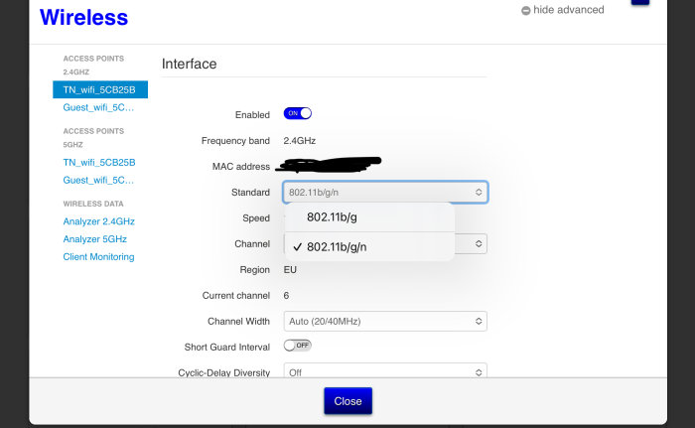Click the EU region value
695x428 pixels.
(x=290, y=270)
